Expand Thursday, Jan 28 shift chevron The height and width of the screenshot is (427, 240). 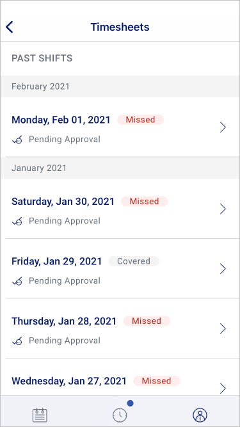(223, 328)
